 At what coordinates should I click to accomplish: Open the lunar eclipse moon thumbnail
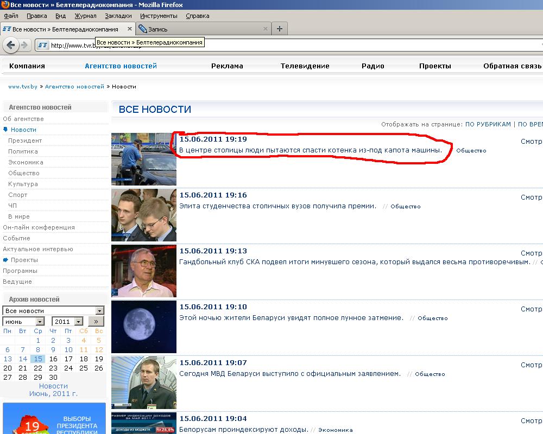pos(144,327)
